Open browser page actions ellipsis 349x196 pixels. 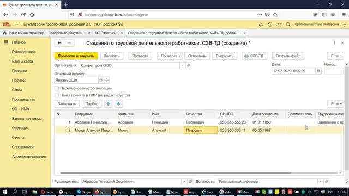(x=260, y=15)
